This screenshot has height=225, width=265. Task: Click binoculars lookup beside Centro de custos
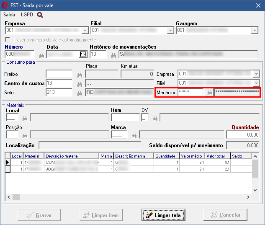coord(80,84)
